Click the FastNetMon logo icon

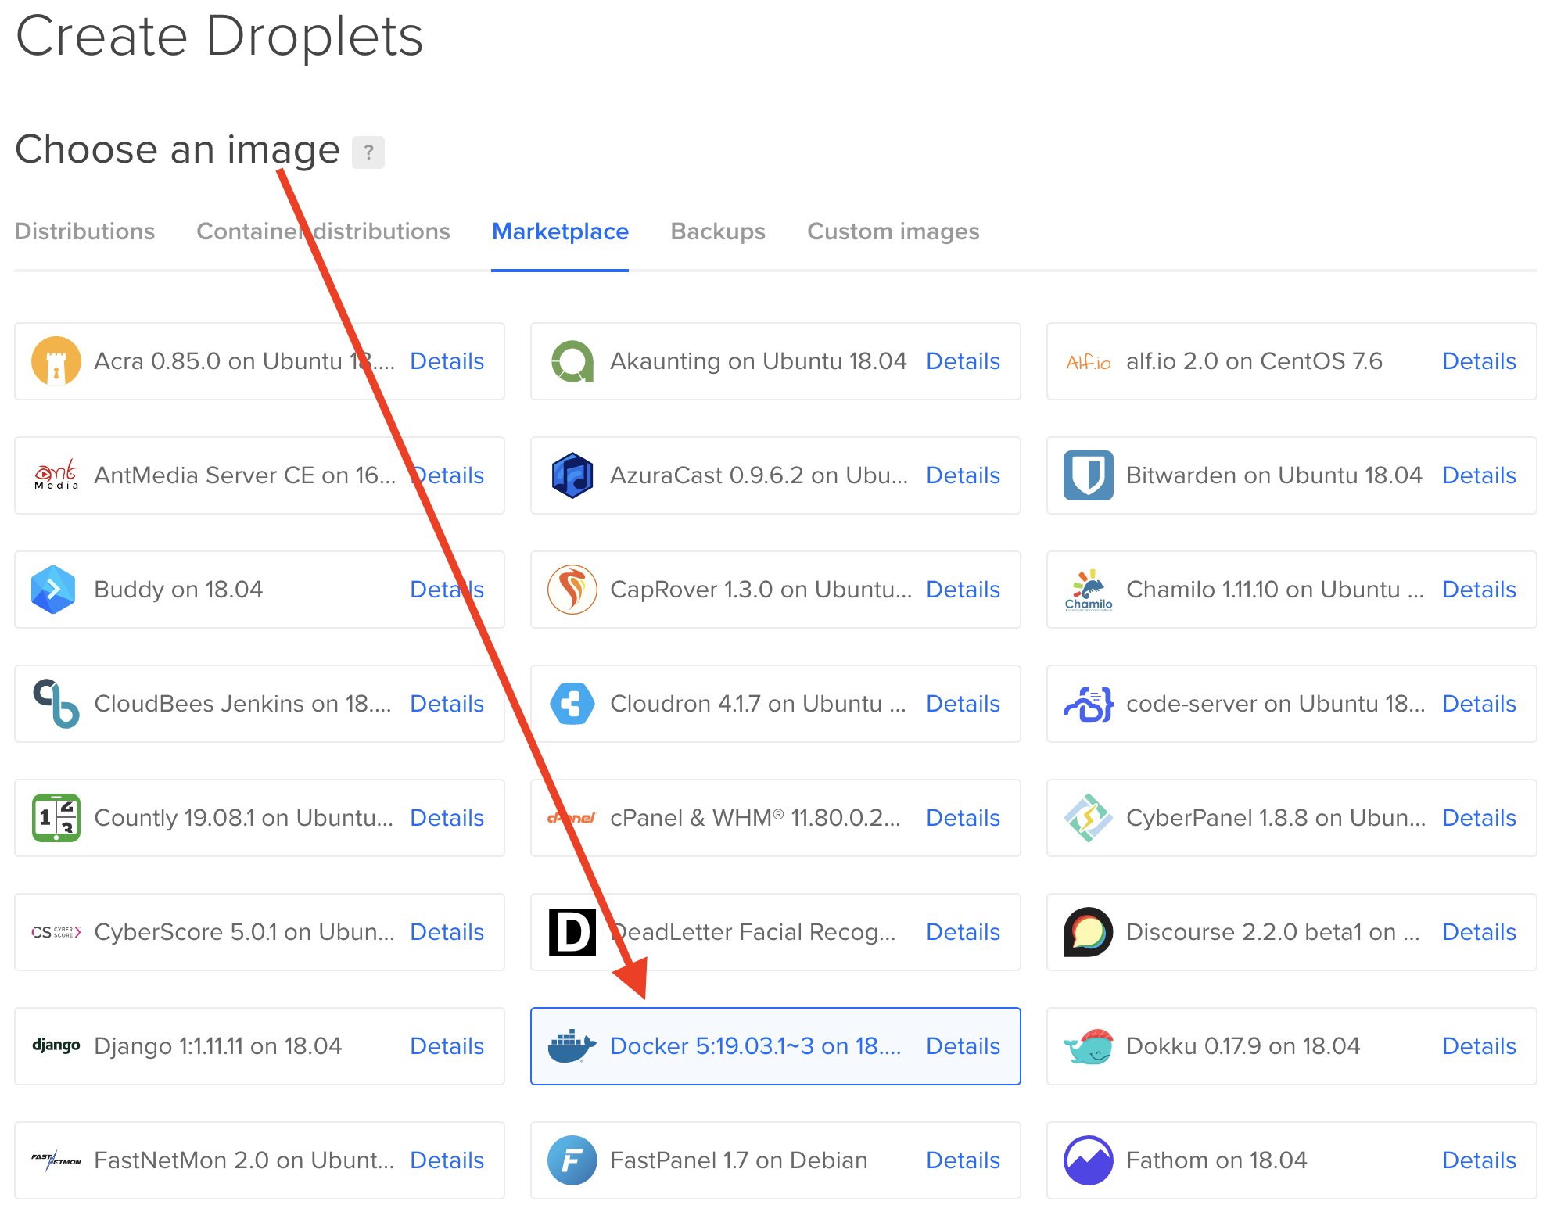coord(56,1160)
